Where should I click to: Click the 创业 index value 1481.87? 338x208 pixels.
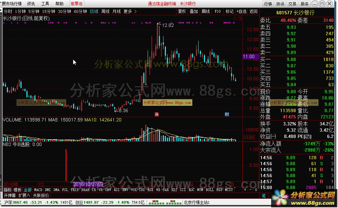[x=91, y=202]
